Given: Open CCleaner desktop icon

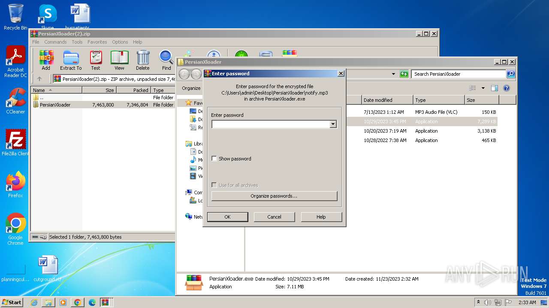Looking at the screenshot, I should click(x=15, y=101).
